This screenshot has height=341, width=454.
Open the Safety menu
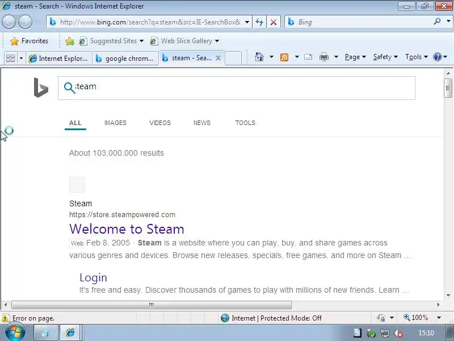pos(385,57)
